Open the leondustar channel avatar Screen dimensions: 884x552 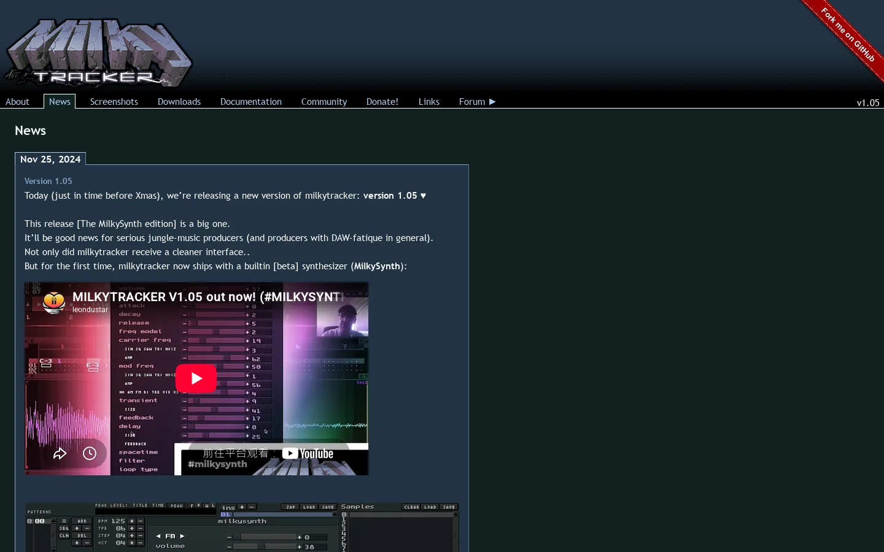[x=54, y=302]
